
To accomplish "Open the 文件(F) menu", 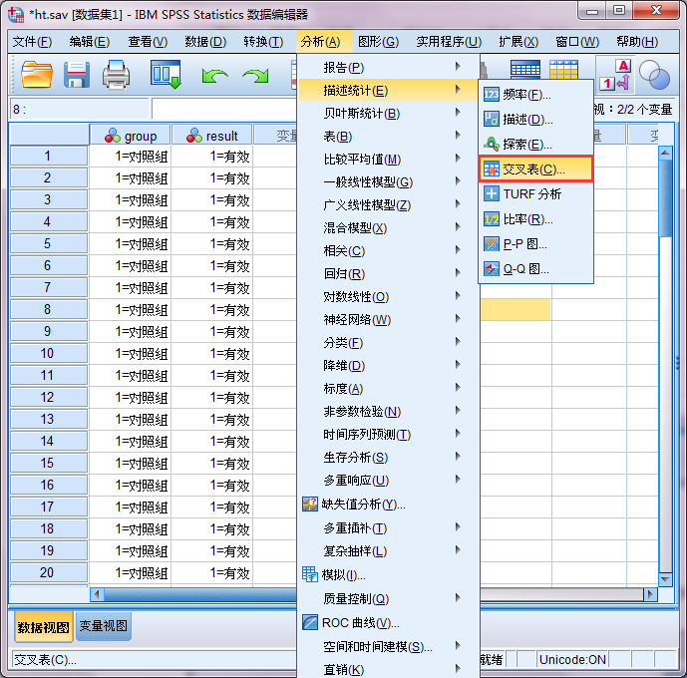I will point(32,42).
